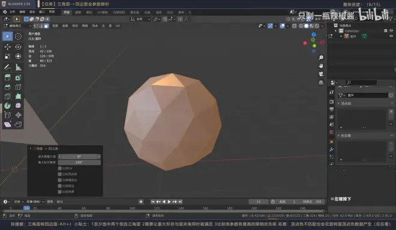Screen dimensions: 396x230
Task: Toggle X-ray display in viewport header
Action: (295, 26)
